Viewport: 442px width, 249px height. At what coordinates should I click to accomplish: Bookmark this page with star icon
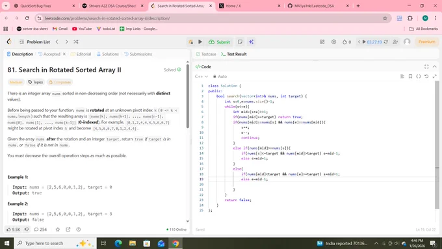tap(385, 18)
